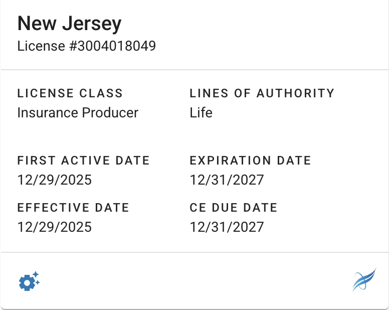Click the FIRST ACTIVE DATE label

[83, 161]
